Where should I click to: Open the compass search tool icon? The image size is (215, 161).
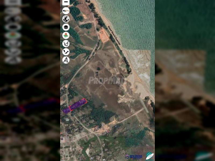pyautogui.click(x=66, y=60)
